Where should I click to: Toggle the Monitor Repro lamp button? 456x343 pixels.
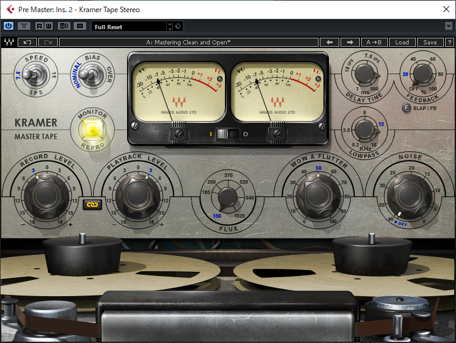click(x=92, y=129)
